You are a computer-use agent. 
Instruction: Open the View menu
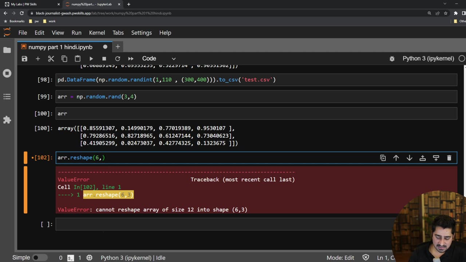click(58, 33)
